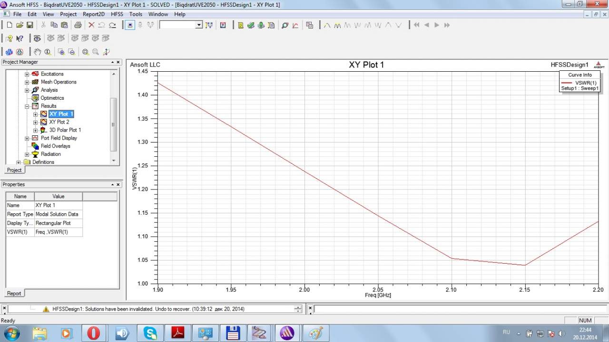Select the Pan hand tool
This screenshot has height=342, width=609.
[37, 52]
